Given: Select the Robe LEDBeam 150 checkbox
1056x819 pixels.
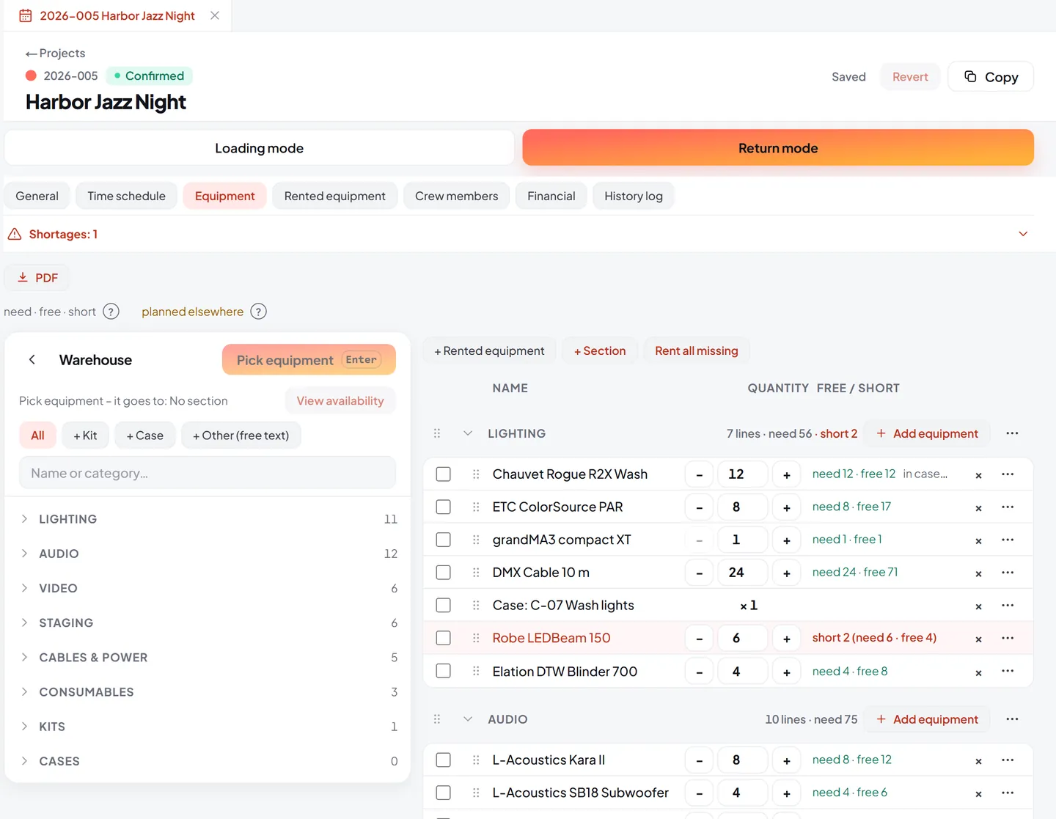Looking at the screenshot, I should click(x=443, y=638).
